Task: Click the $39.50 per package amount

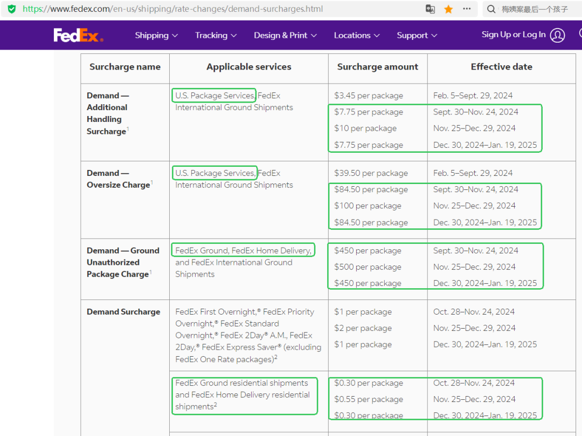Action: point(371,173)
